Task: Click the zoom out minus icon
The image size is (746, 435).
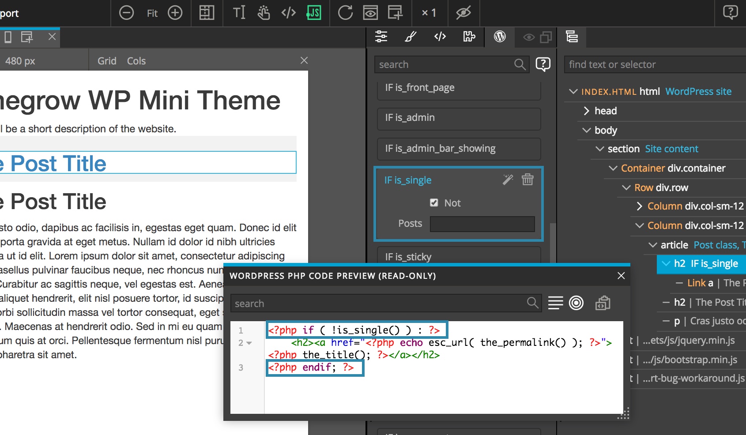Action: (x=126, y=13)
